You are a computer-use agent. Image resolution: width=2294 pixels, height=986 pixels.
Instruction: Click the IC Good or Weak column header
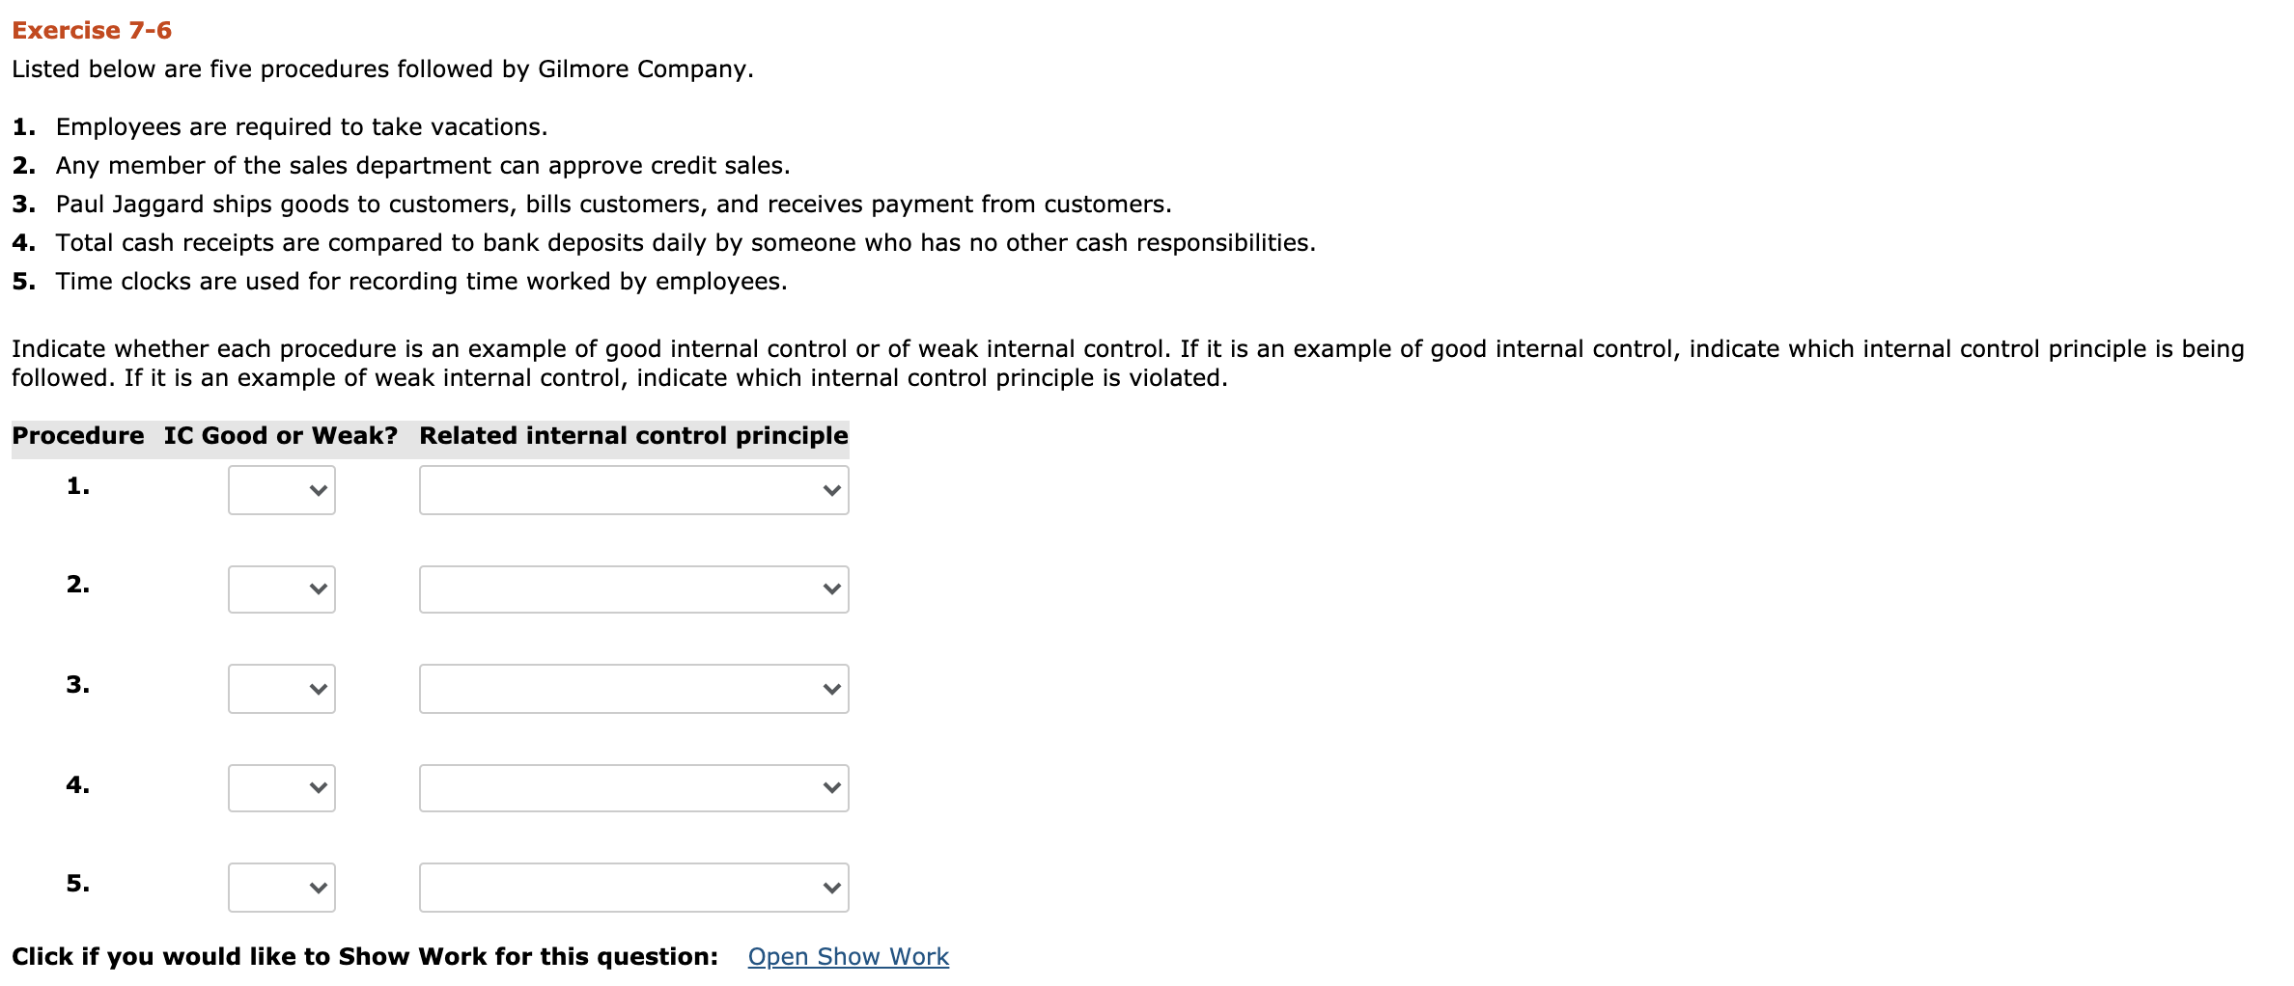[281, 435]
